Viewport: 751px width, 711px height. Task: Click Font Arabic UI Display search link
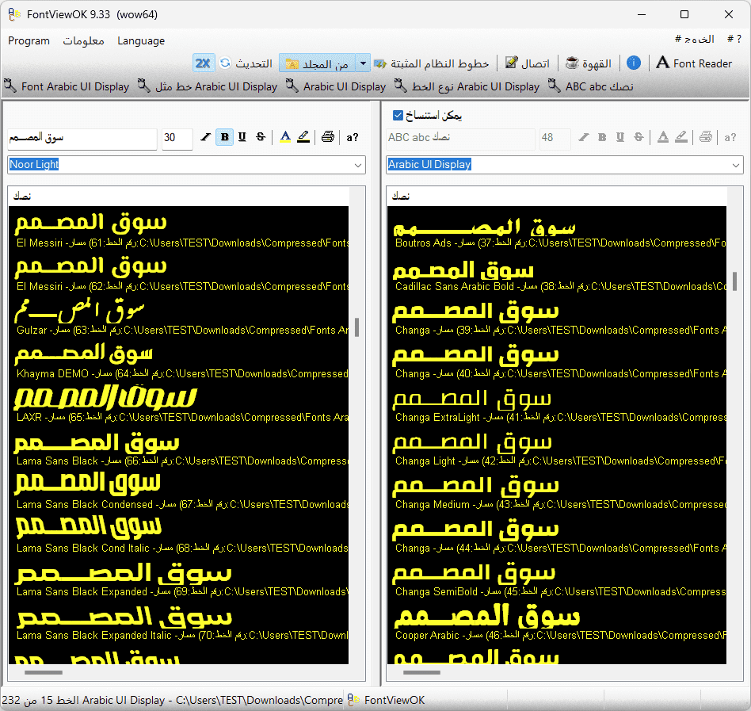(67, 86)
